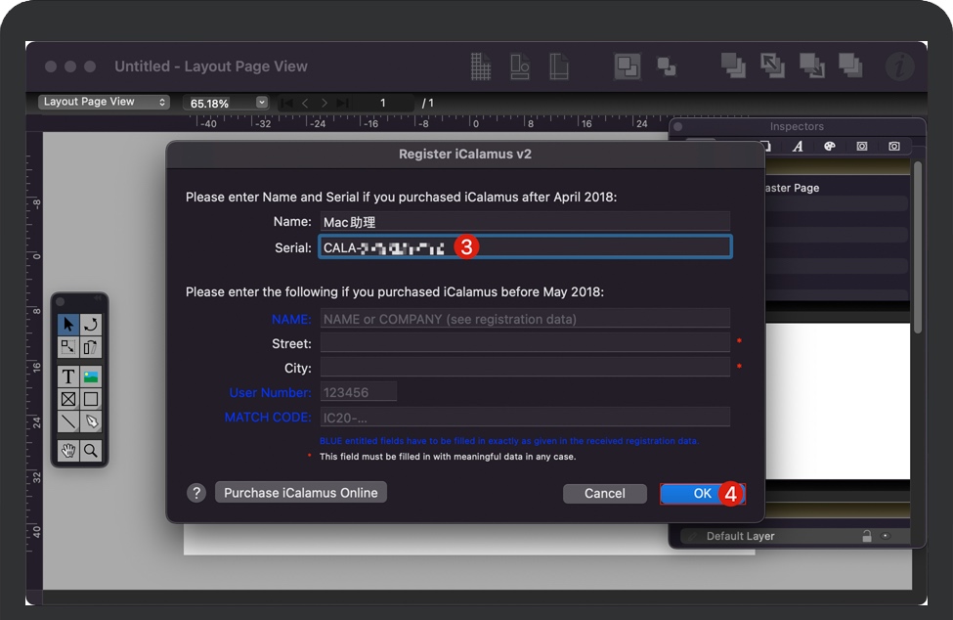
Task: Click the City input field
Action: (525, 367)
